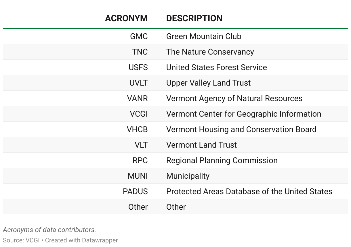Select the VANR acronym cell
The width and height of the screenshot is (351, 247).
click(x=137, y=99)
